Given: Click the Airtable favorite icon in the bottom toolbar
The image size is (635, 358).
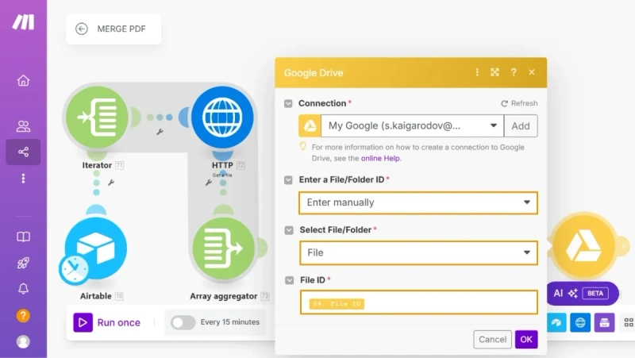Looking at the screenshot, I should pyautogui.click(x=556, y=322).
